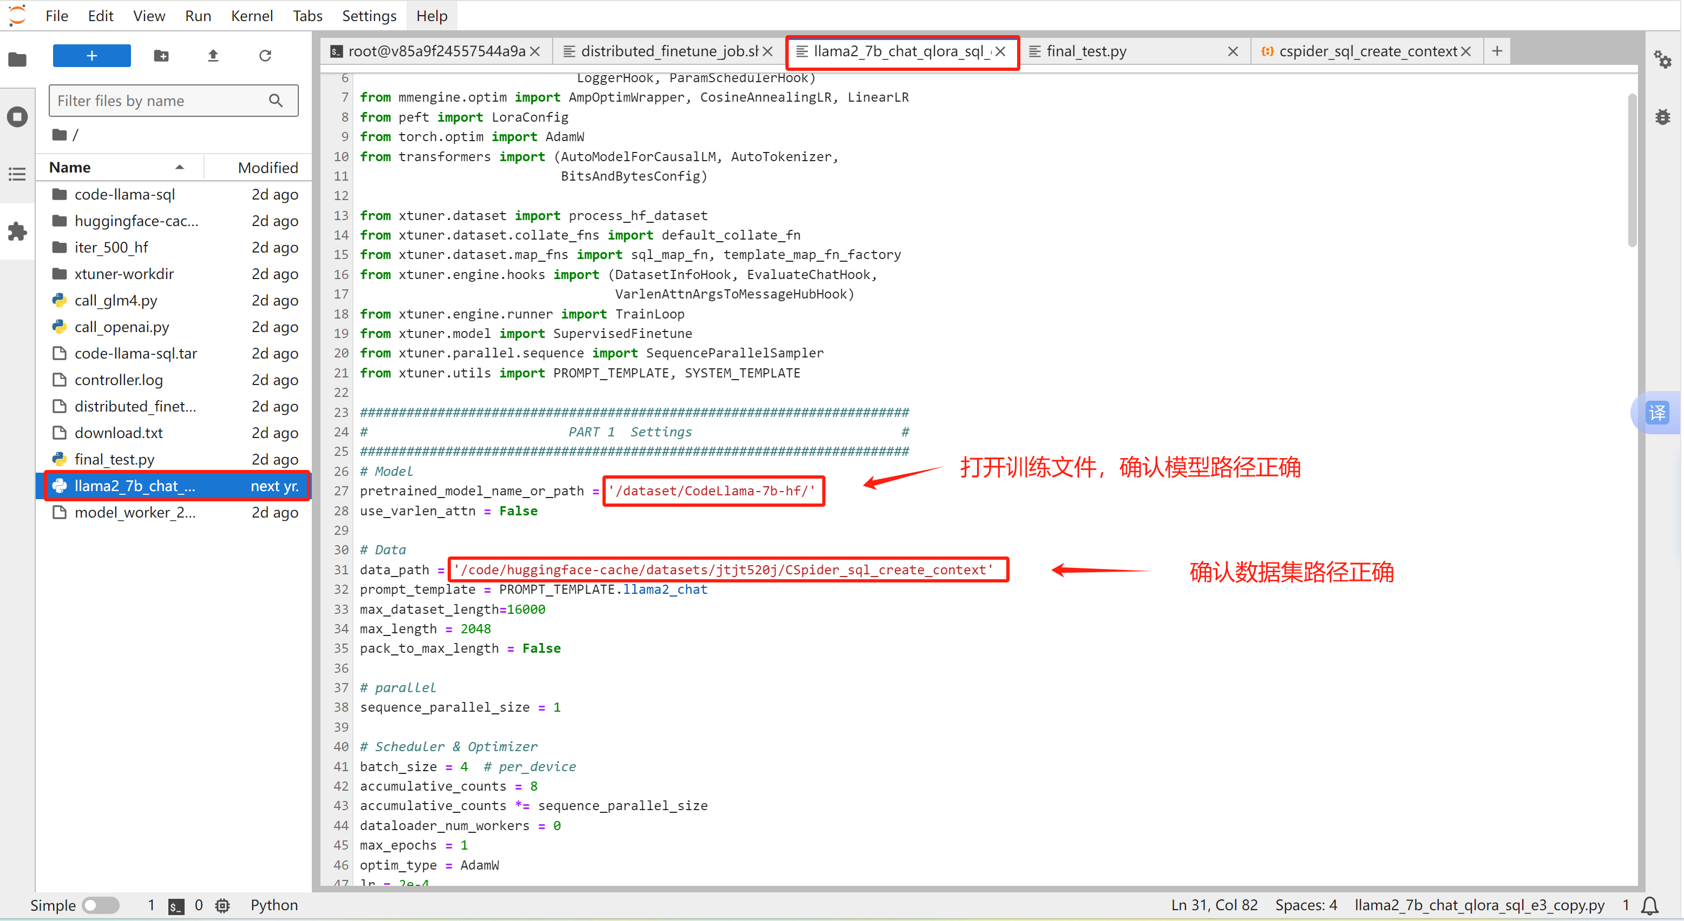The height and width of the screenshot is (921, 1684).
Task: Create a new folder
Action: [161, 56]
